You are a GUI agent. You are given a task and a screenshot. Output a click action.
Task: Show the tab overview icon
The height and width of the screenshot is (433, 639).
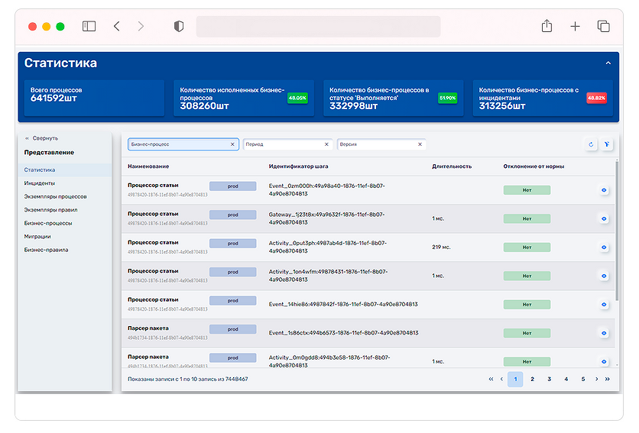coord(604,27)
